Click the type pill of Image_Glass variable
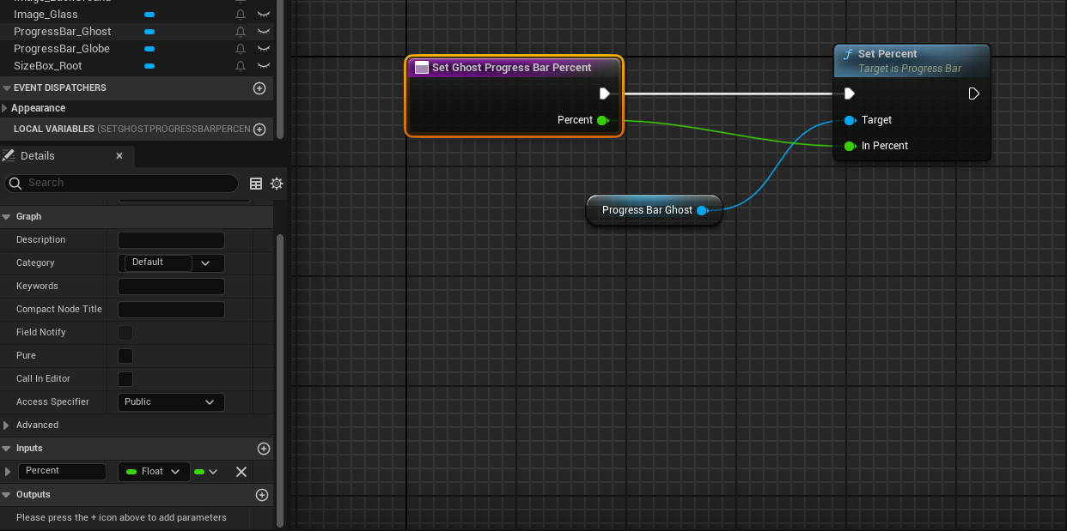 click(x=149, y=15)
